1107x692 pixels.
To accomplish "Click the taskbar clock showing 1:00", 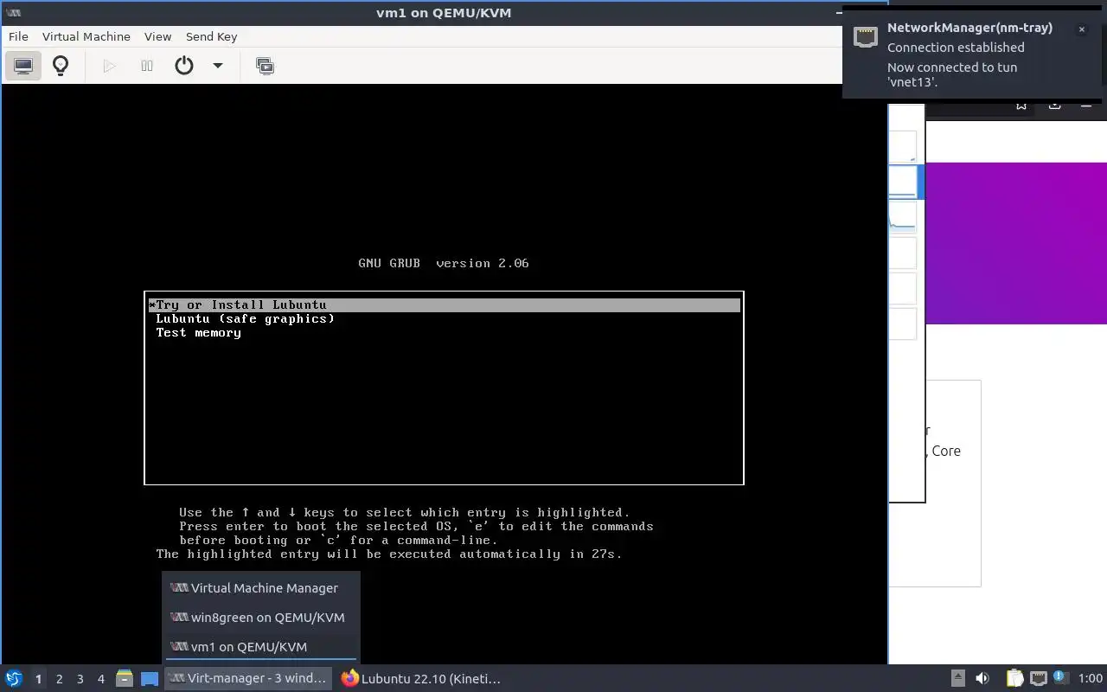I will (x=1091, y=679).
